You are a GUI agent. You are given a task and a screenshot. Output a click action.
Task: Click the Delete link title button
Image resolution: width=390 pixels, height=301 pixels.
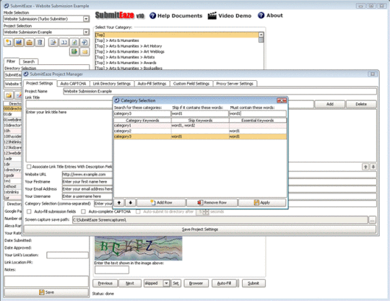pos(361,104)
